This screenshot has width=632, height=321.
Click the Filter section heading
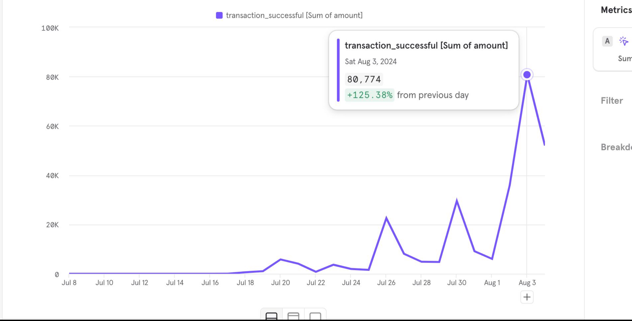tap(612, 101)
